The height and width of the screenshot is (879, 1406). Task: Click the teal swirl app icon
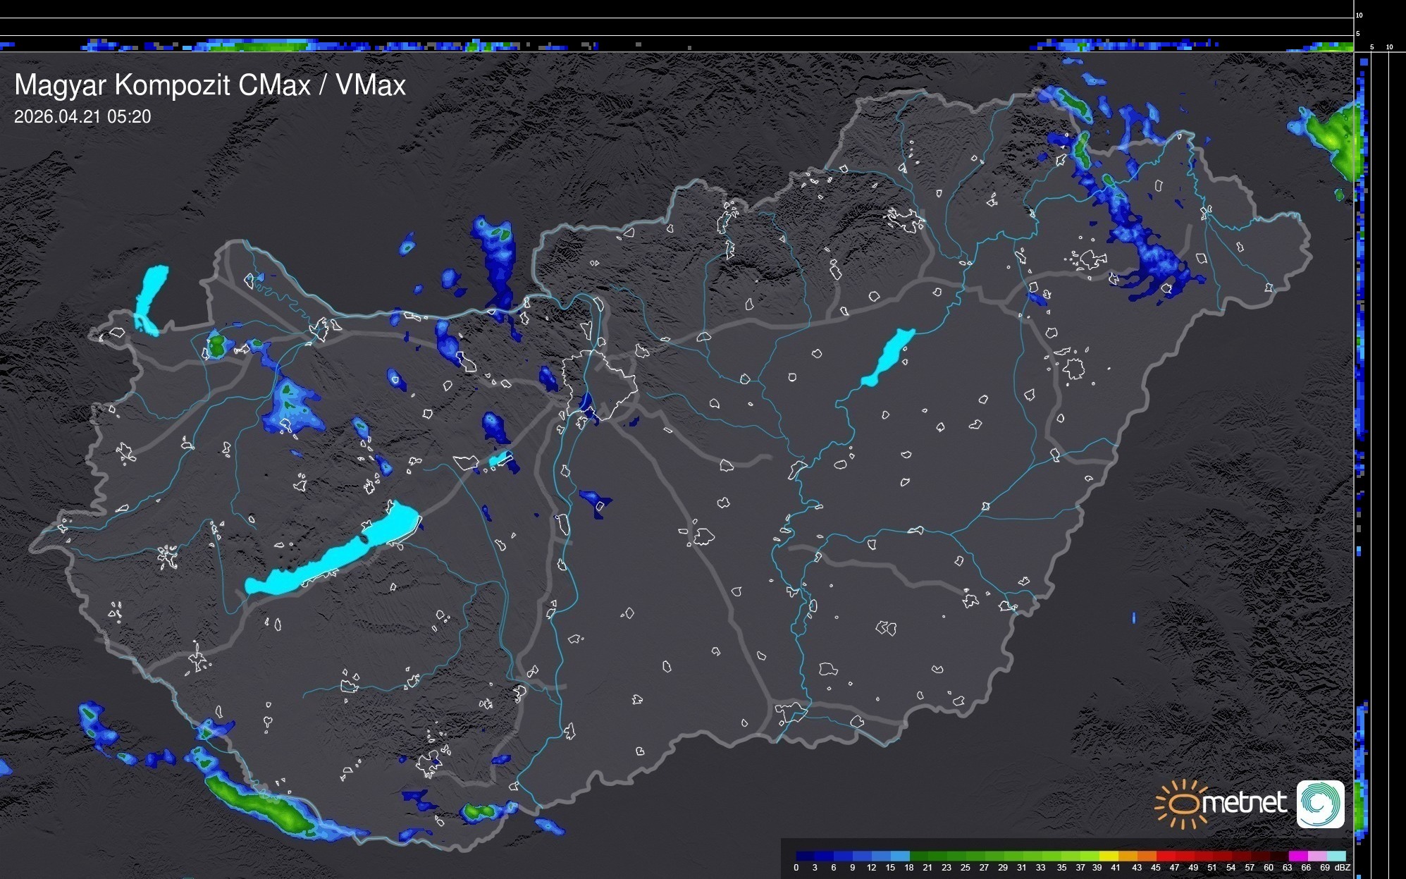pos(1320,804)
